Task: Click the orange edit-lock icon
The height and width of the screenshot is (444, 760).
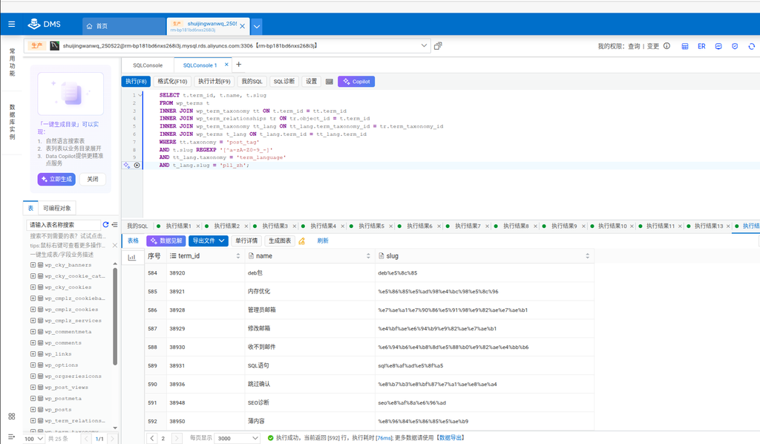Action: (301, 241)
